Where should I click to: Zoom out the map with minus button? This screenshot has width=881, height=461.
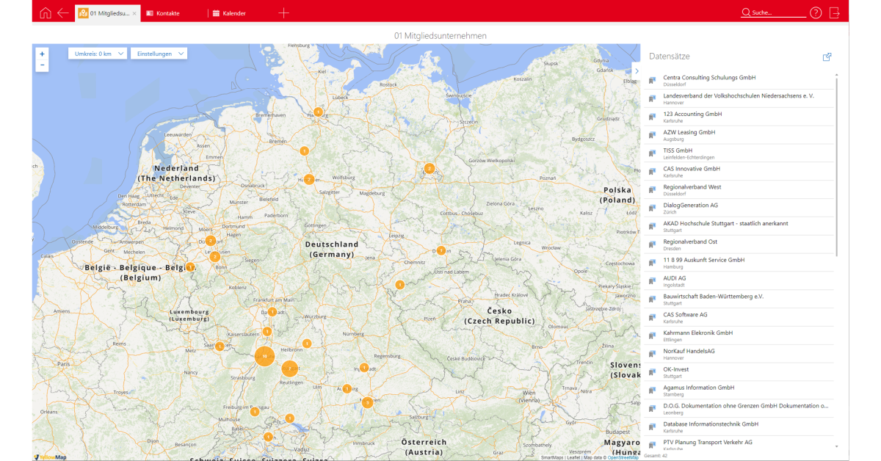pos(42,65)
